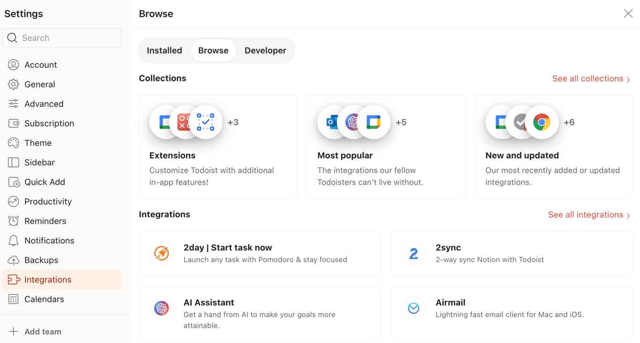Open the New and updated collection
The width and height of the screenshot is (640, 343).
click(554, 146)
